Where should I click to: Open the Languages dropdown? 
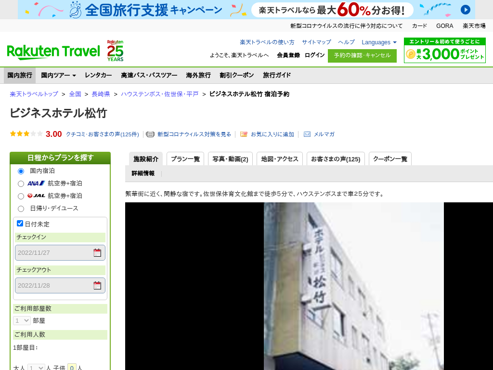pos(379,42)
